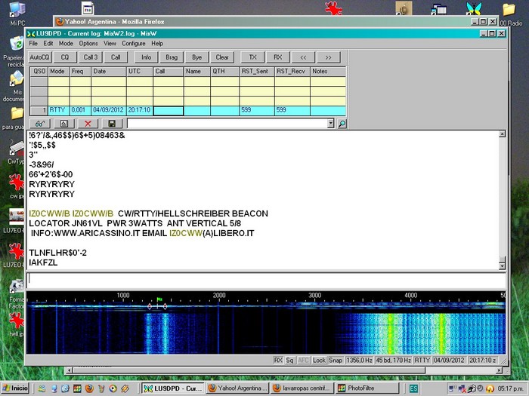Toggle the Snap indicator in status bar

[x=336, y=361]
